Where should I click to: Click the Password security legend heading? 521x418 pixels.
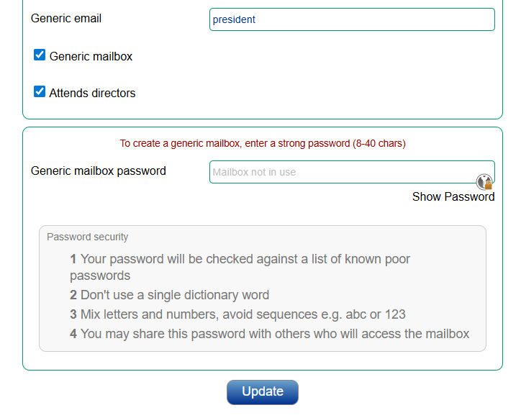click(87, 237)
